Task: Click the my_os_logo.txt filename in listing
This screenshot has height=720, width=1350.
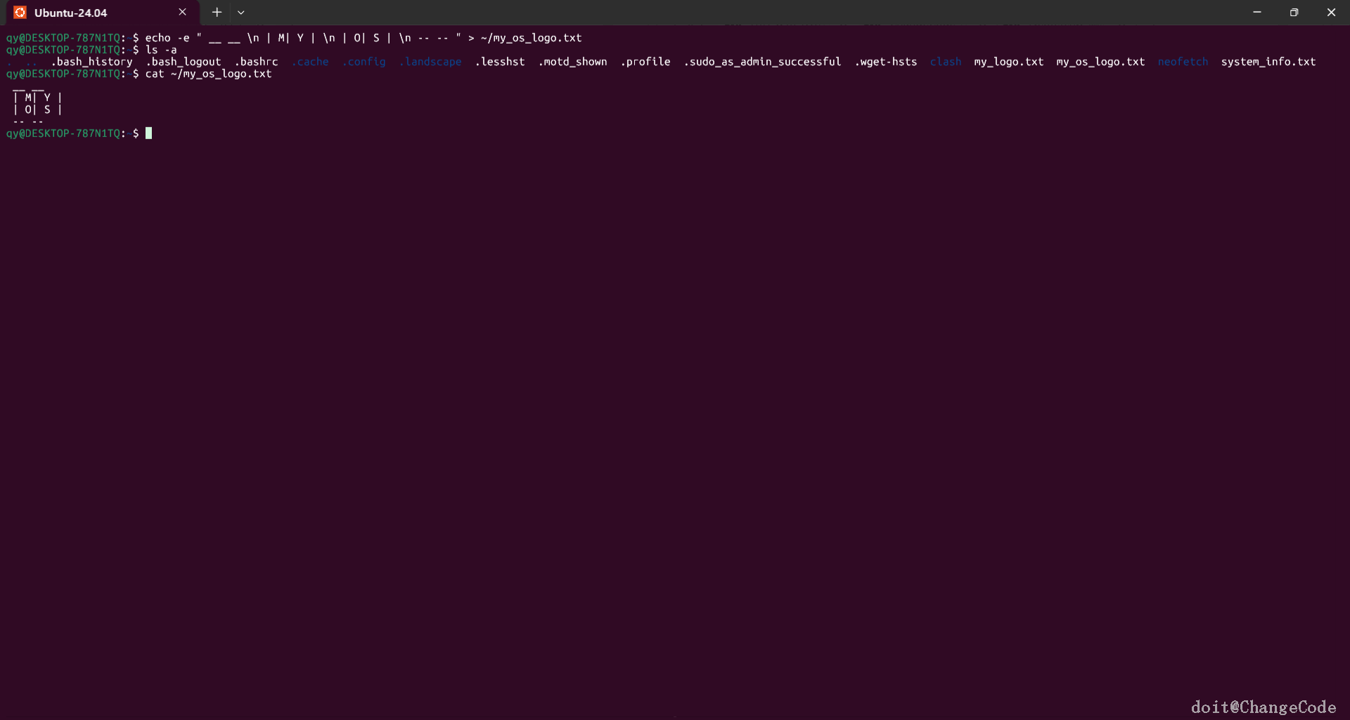Action: pyautogui.click(x=1100, y=62)
